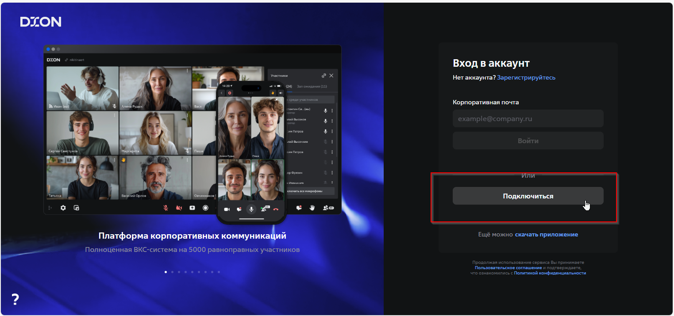
Task: Open the Пользовательское соглашение link
Action: [508, 268]
